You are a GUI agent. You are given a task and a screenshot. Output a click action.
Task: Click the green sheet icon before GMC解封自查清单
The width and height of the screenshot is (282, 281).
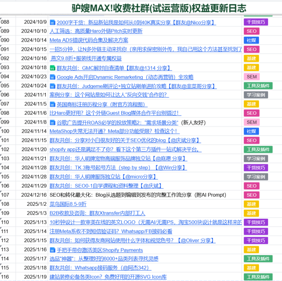click(53, 68)
